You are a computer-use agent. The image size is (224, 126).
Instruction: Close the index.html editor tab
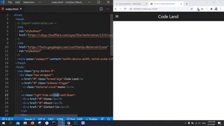(21, 9)
